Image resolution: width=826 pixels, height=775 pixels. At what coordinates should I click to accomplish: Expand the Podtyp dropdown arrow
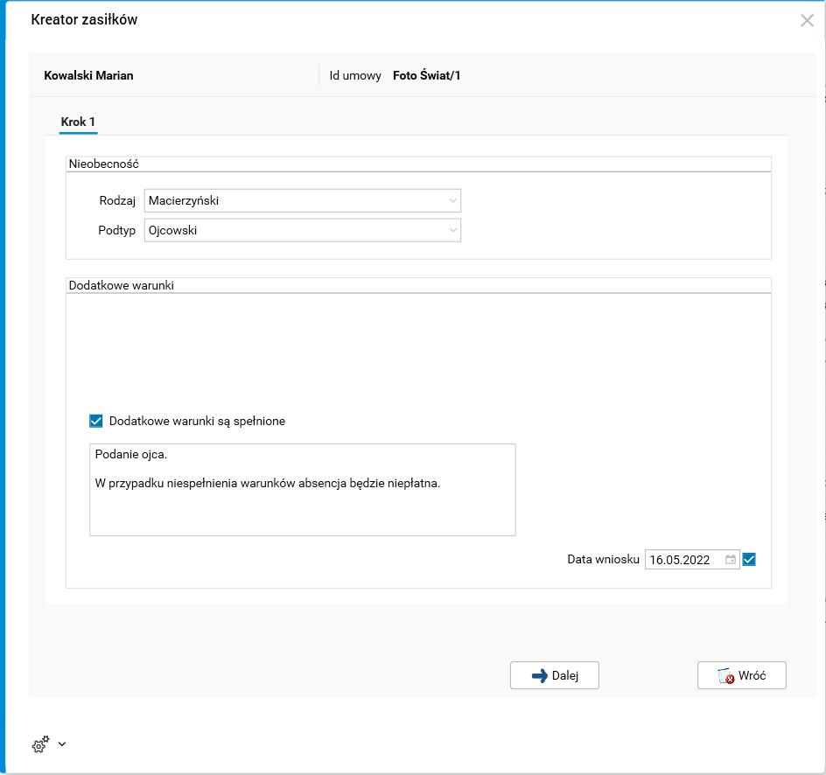(452, 231)
